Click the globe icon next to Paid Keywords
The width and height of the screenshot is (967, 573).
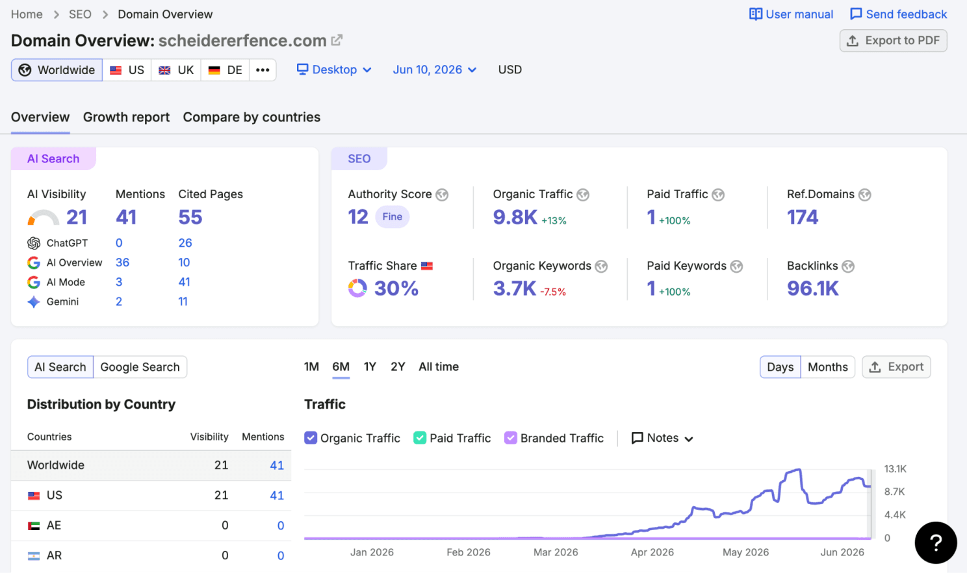[x=736, y=266]
